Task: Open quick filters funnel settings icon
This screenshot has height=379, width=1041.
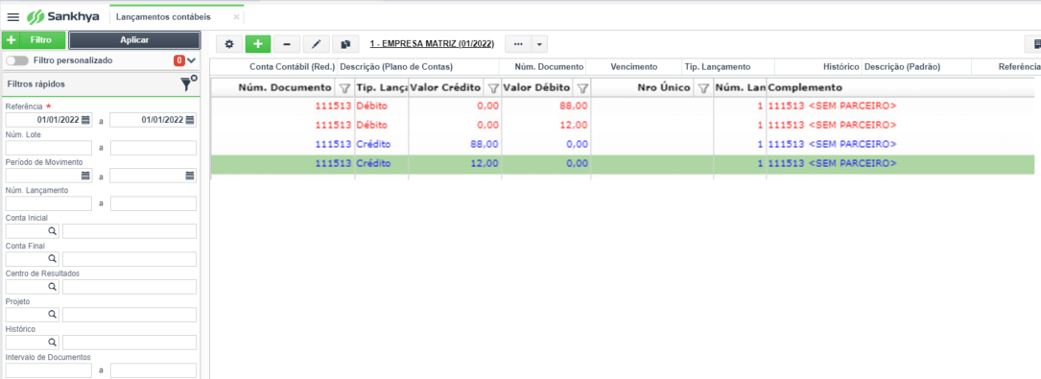Action: coord(189,83)
